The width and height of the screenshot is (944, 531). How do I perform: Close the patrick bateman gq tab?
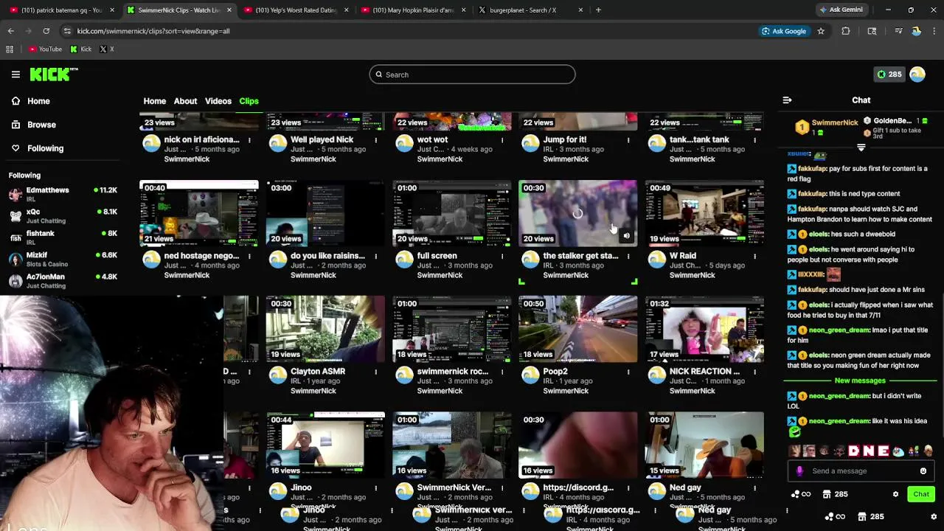[112, 10]
